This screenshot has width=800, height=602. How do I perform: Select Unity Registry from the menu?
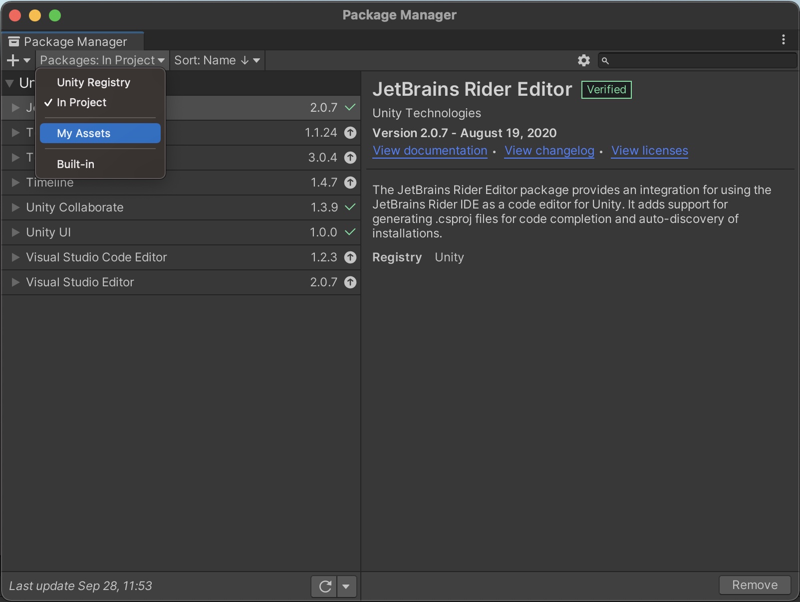pos(100,82)
